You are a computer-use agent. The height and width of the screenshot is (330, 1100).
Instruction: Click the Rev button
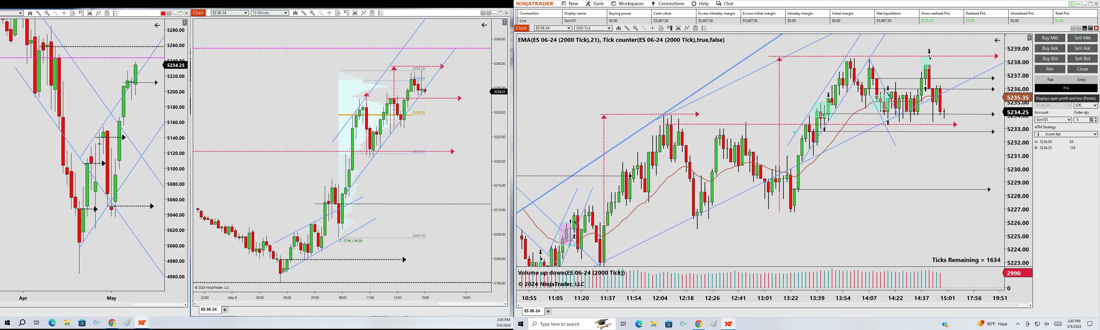(x=1050, y=69)
